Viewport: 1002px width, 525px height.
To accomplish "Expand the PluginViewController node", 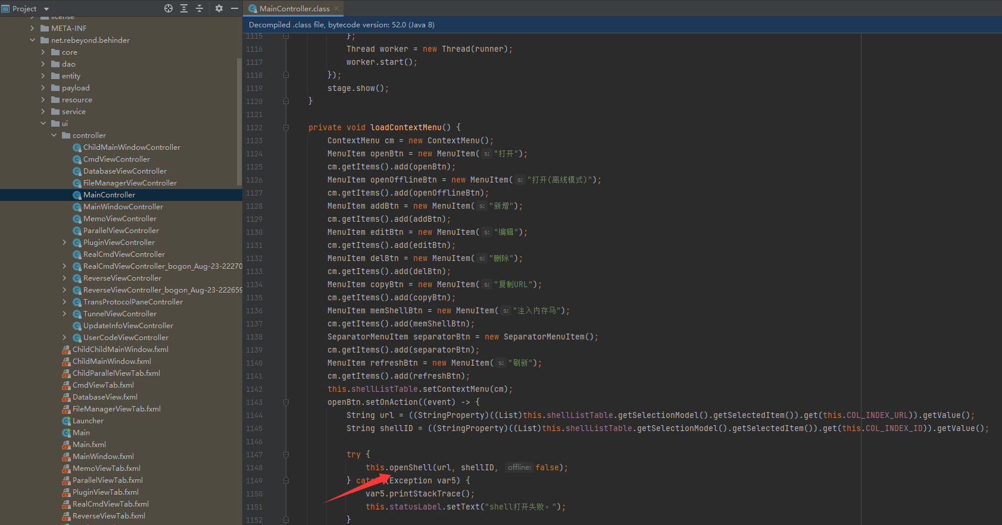I will (64, 243).
